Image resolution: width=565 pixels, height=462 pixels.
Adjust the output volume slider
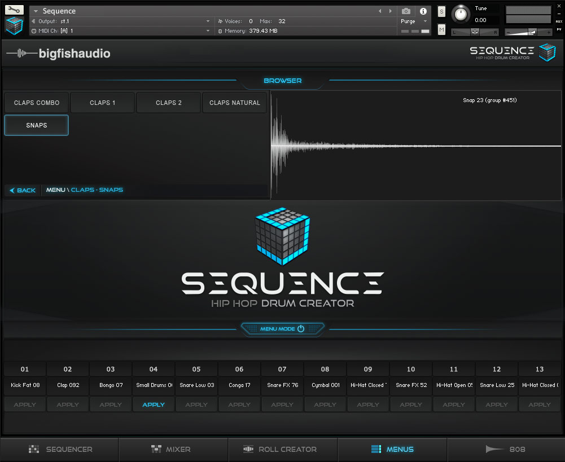[528, 32]
